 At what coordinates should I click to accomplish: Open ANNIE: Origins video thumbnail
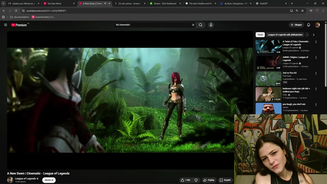[x=268, y=63]
